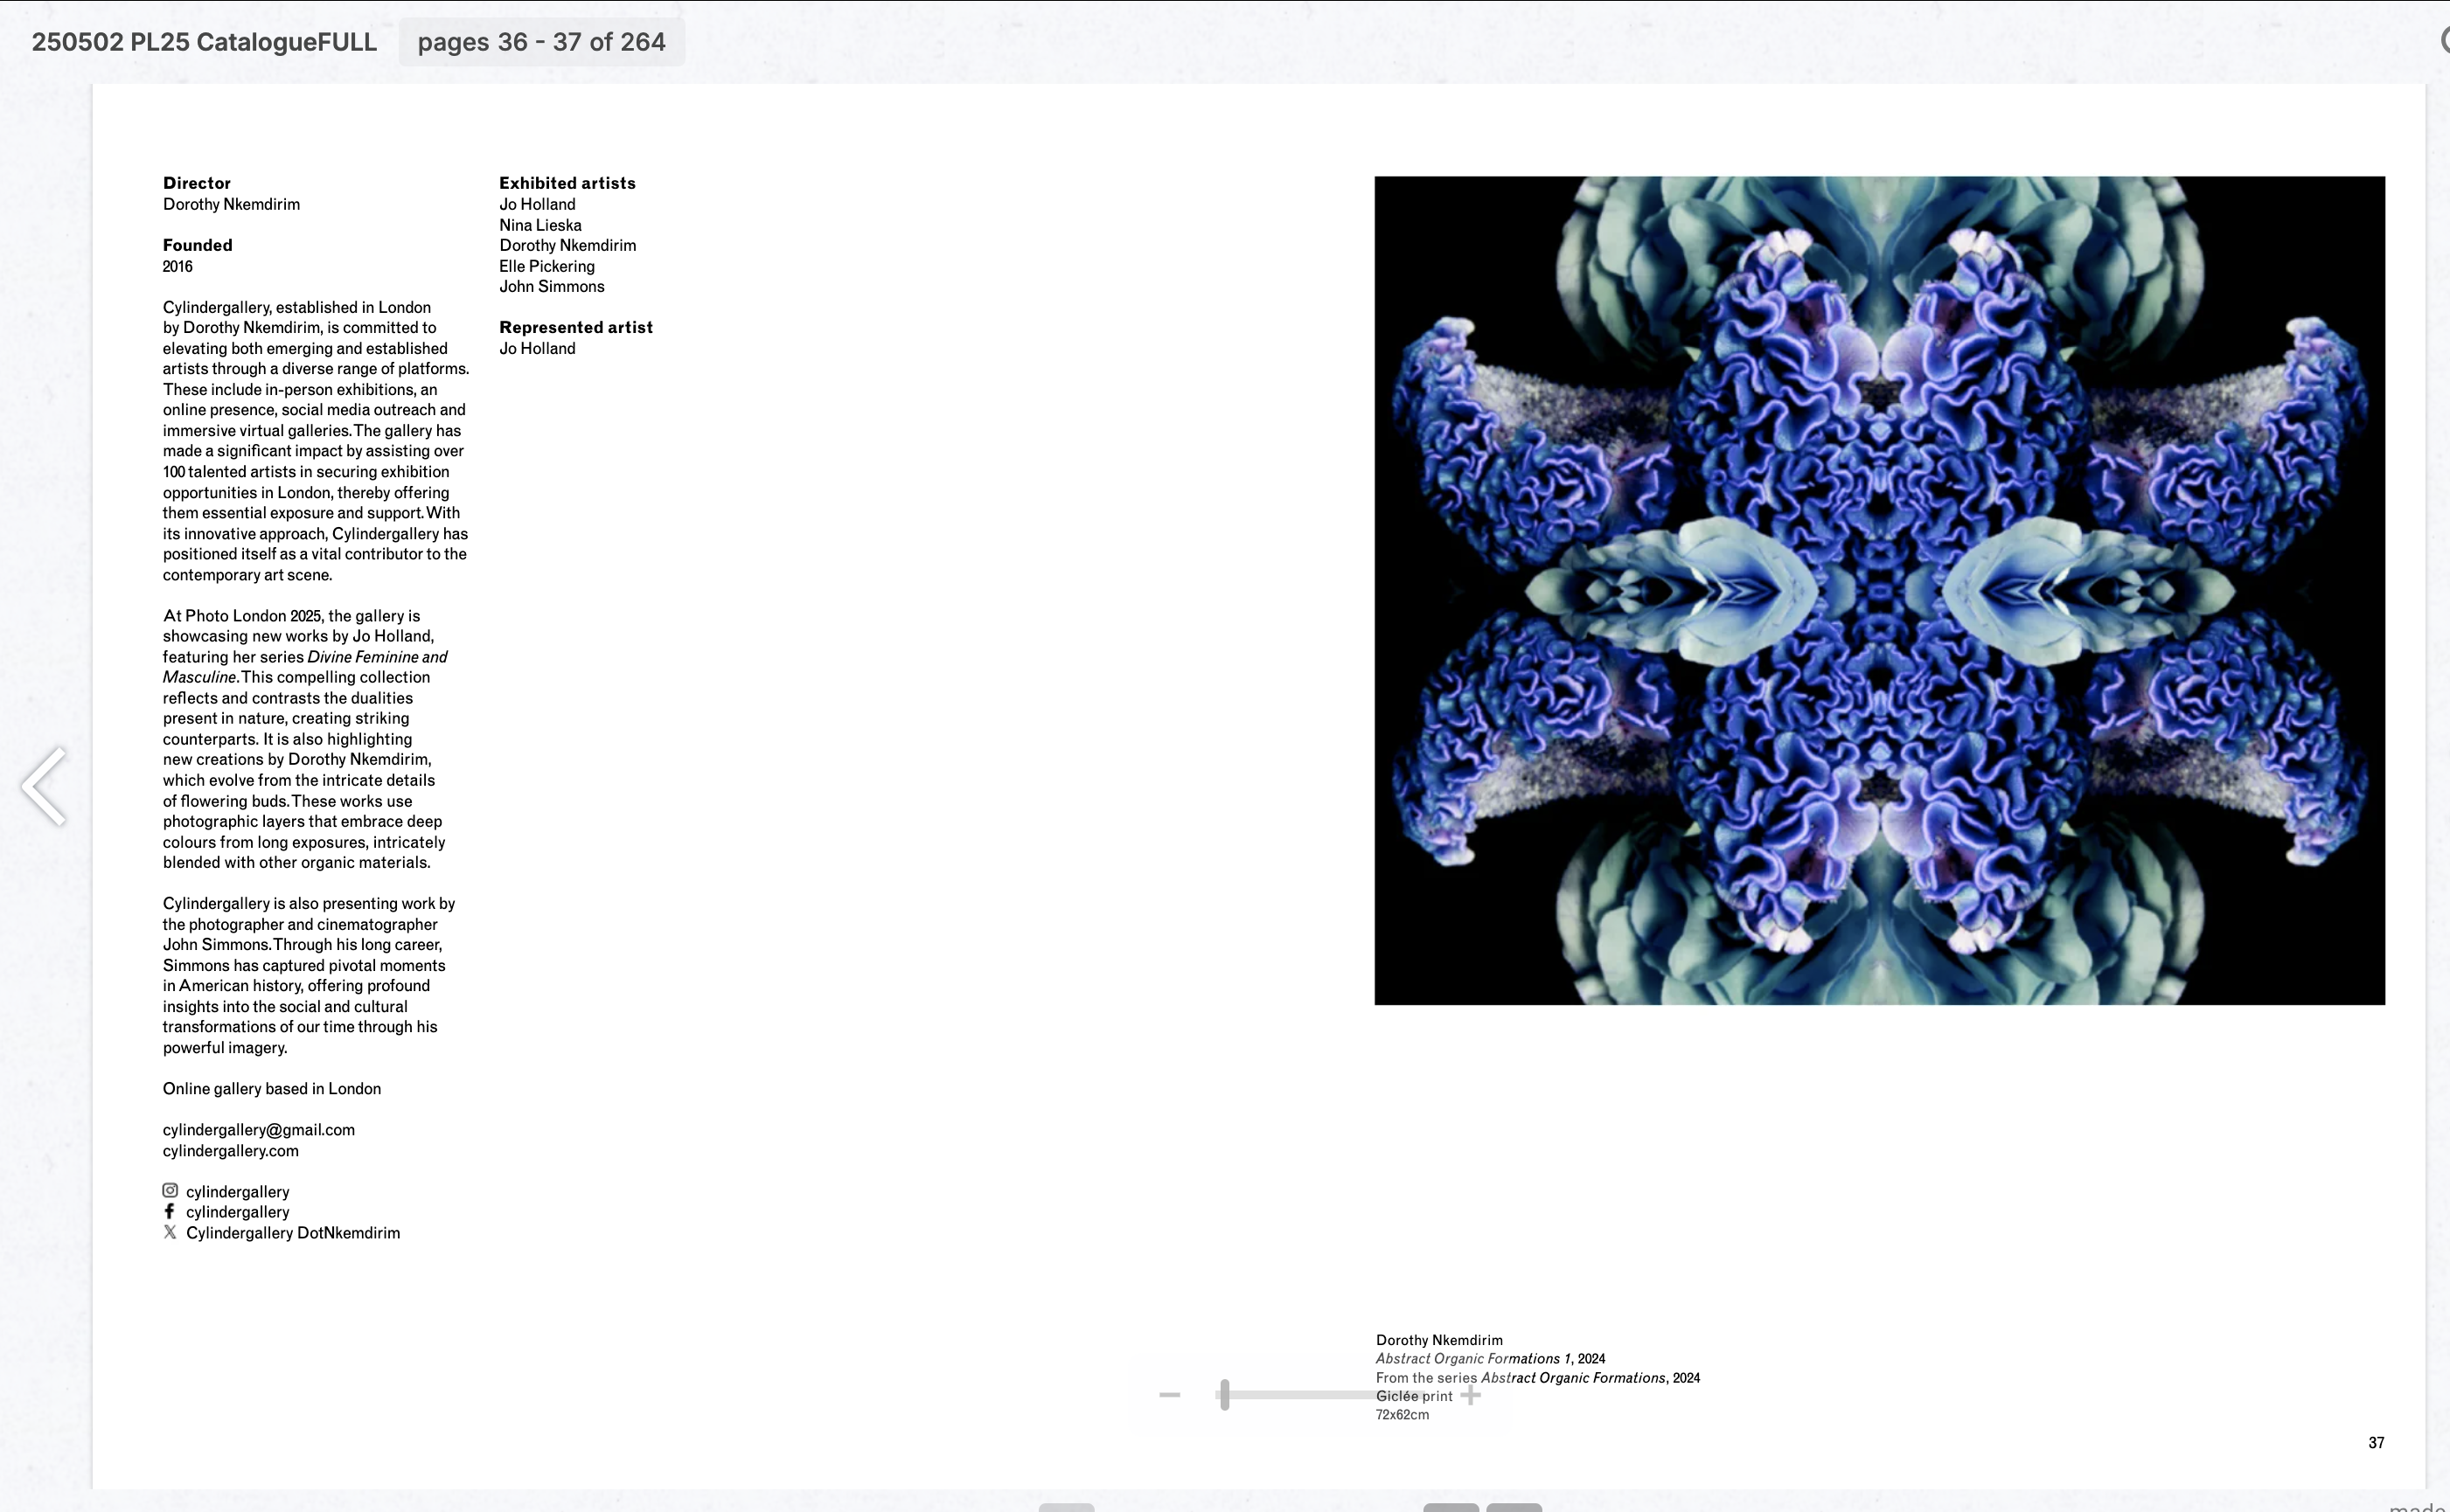Click the leftmost gray thumbnail tab at bottom
Screen dimensions: 2450x1512
tap(1067, 1507)
